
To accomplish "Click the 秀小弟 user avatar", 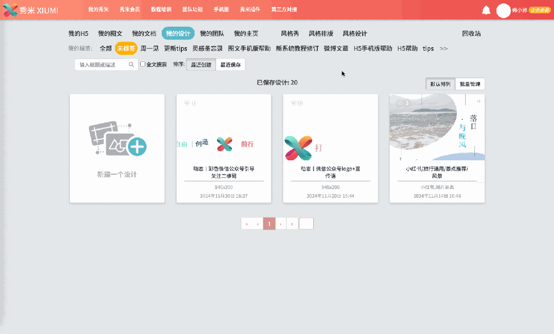I will point(504,11).
